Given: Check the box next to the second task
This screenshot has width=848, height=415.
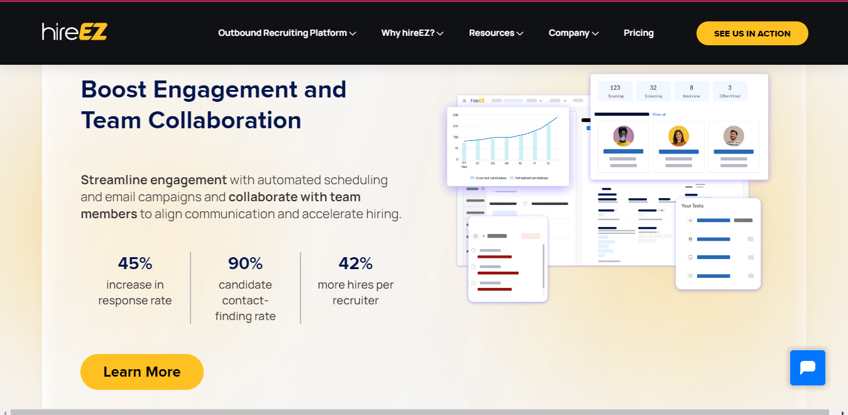Looking at the screenshot, I should pos(751,239).
